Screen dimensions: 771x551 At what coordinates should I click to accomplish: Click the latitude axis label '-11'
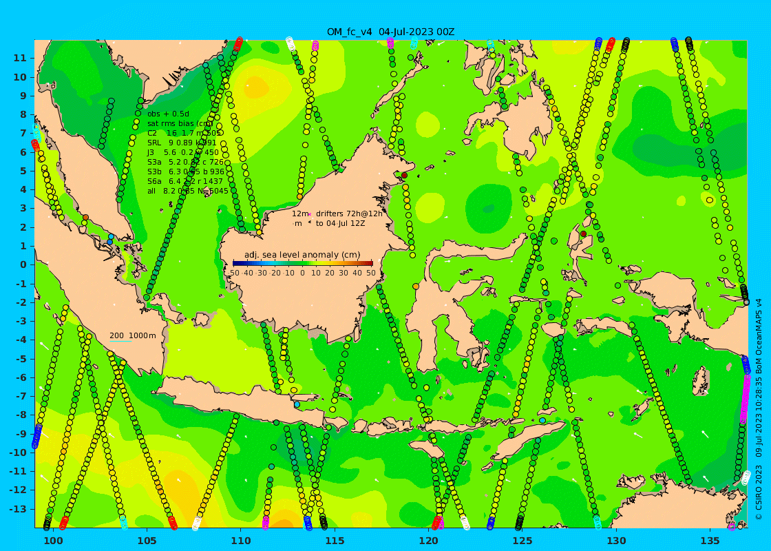tap(18, 471)
